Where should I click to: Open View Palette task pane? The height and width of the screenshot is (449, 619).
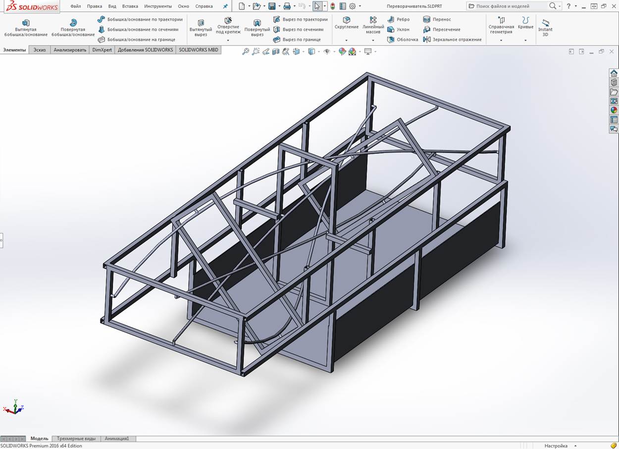tap(614, 101)
